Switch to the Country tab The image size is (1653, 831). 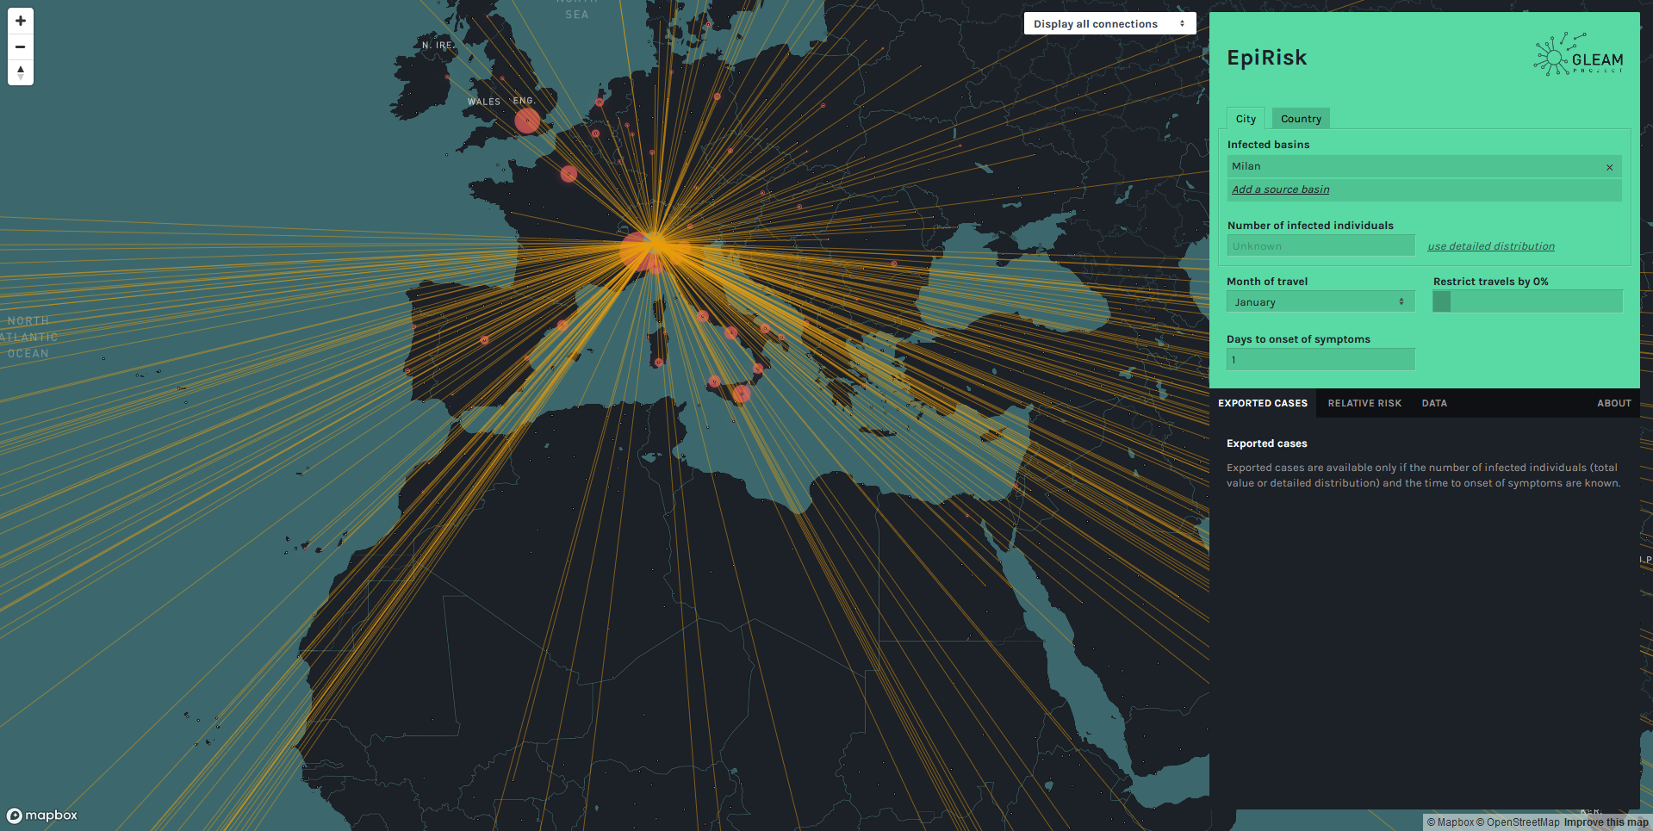(x=1301, y=119)
